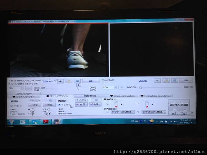207x155 pixels.
Task: Click the empty right video panel
Action: pos(152,49)
